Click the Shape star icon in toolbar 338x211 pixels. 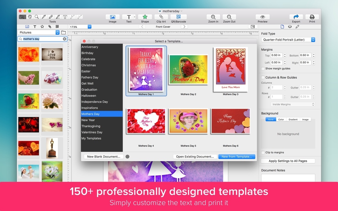(145, 17)
